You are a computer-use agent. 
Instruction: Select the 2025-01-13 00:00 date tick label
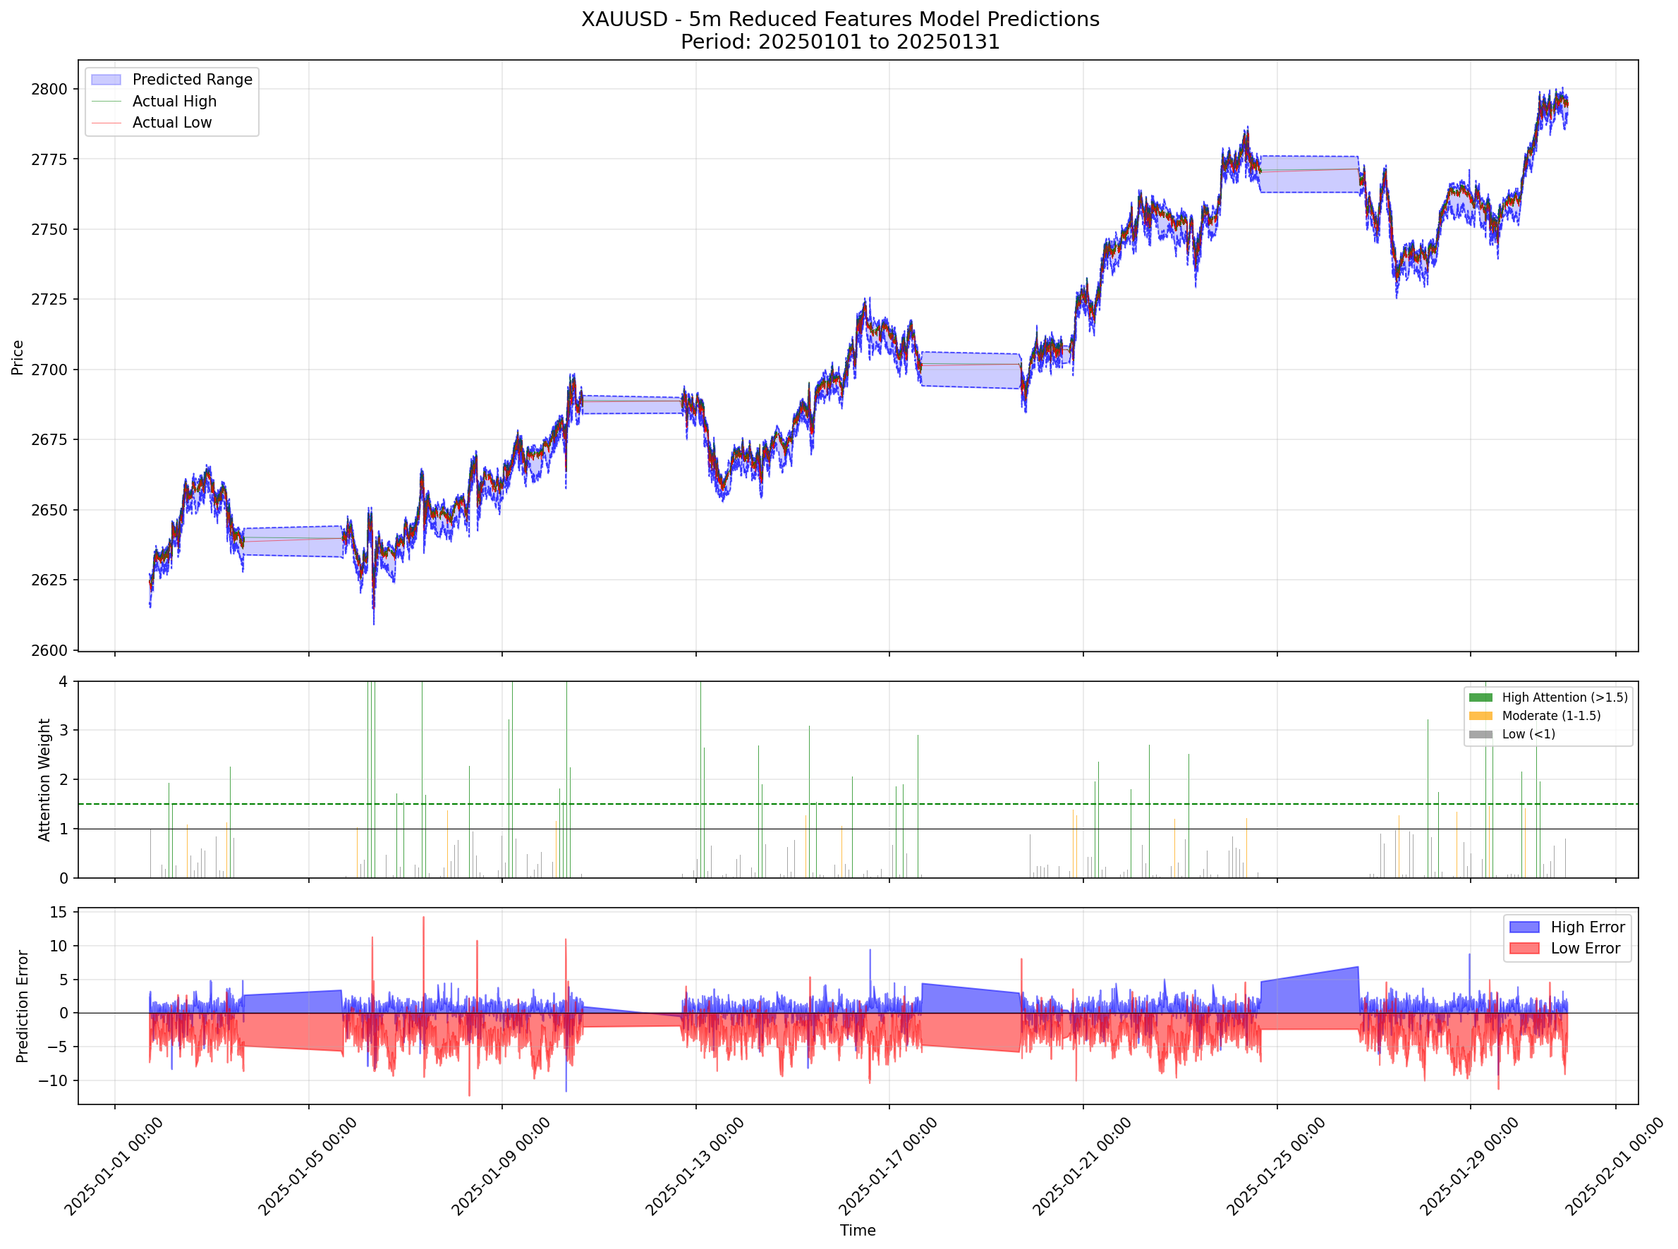coord(694,1168)
